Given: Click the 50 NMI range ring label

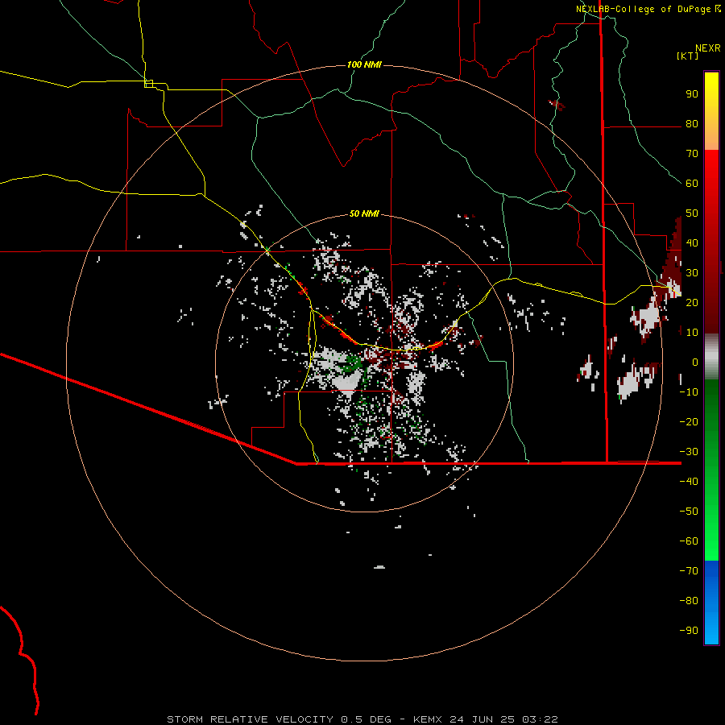Looking at the screenshot, I should pos(364,213).
